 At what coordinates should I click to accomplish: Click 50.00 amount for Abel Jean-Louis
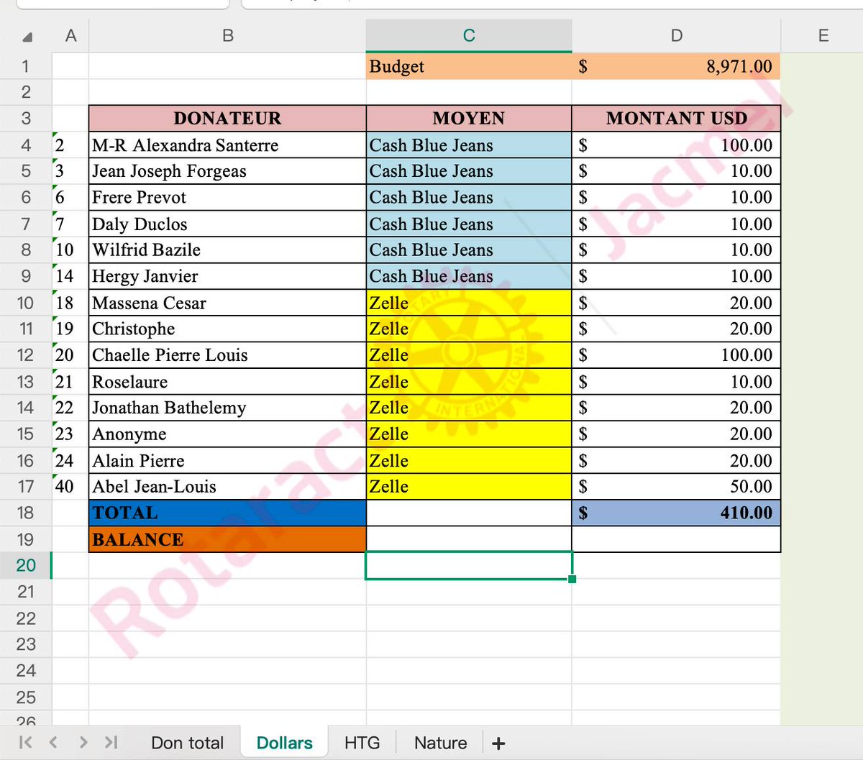tap(676, 486)
